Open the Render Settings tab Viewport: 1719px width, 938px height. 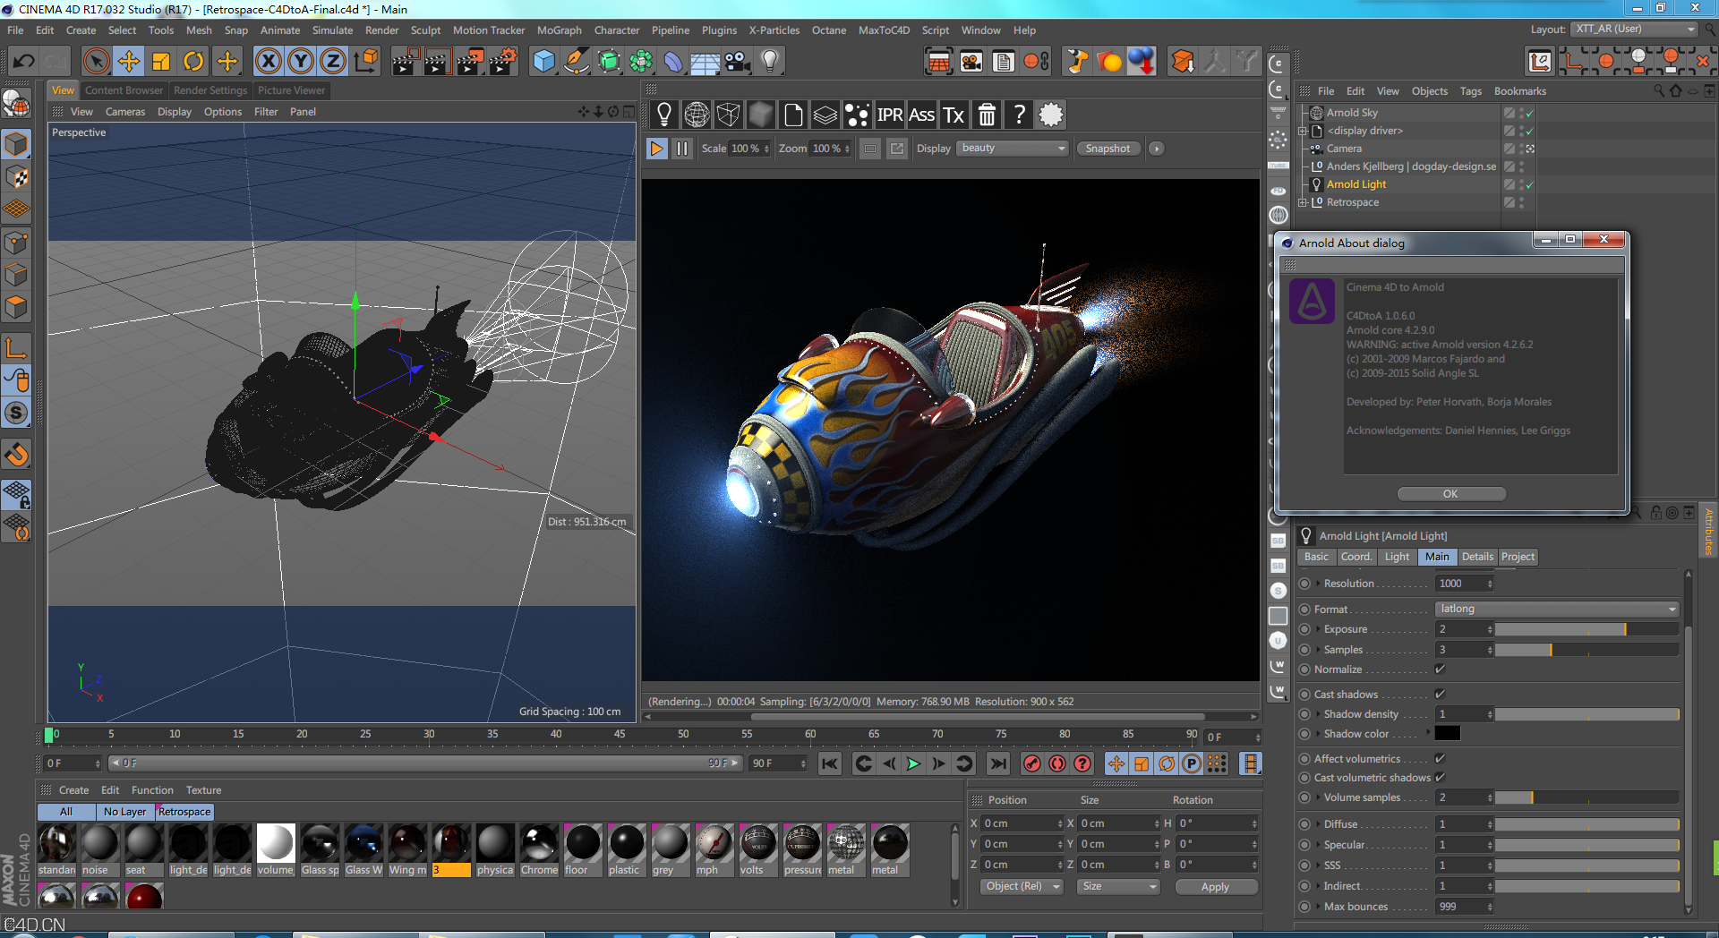click(210, 90)
